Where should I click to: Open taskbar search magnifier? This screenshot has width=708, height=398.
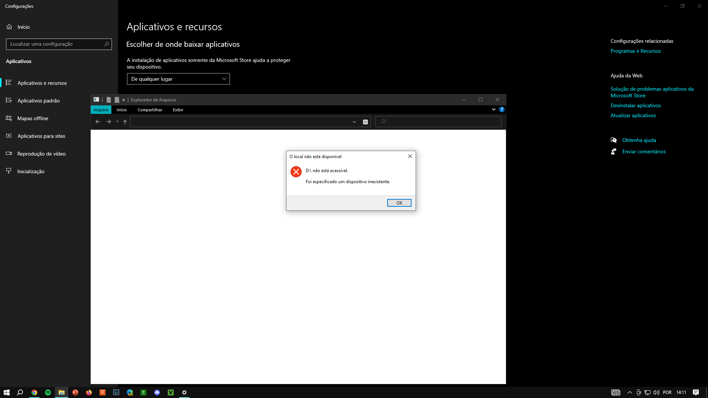pyautogui.click(x=20, y=392)
